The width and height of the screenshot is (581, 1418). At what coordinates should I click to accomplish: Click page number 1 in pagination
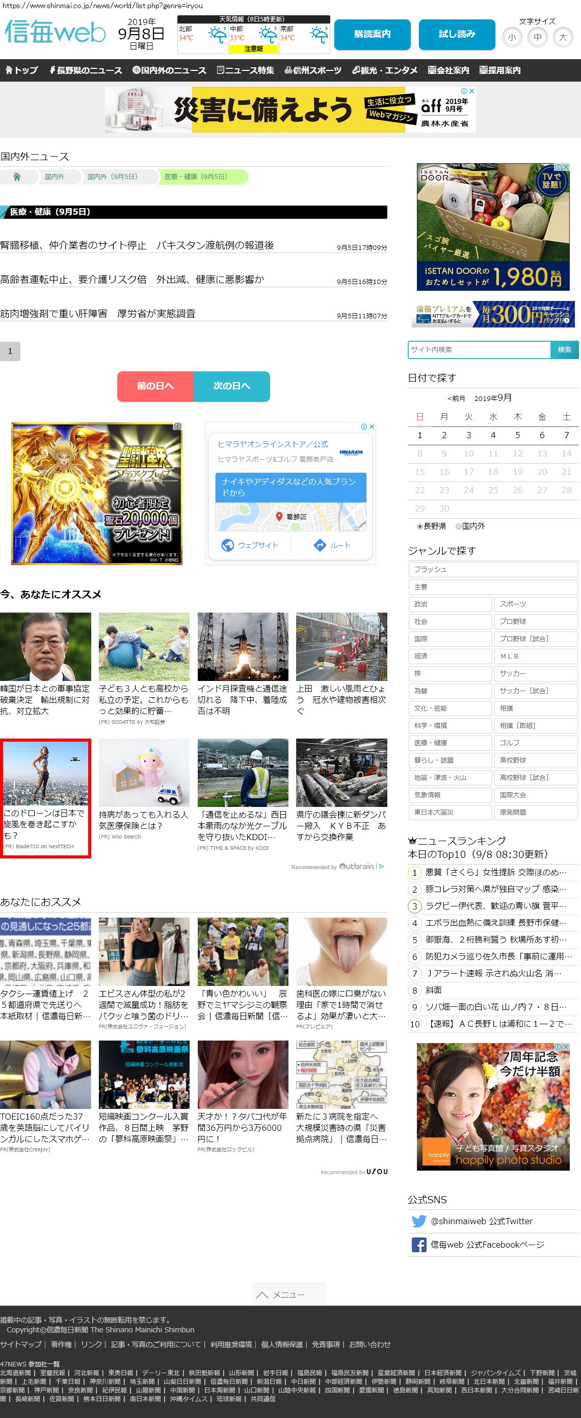pyautogui.click(x=10, y=351)
